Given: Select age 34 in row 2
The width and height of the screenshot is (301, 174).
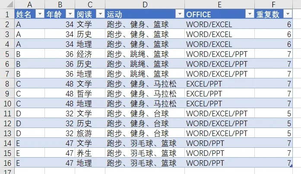Looking at the screenshot, I should (x=60, y=24).
